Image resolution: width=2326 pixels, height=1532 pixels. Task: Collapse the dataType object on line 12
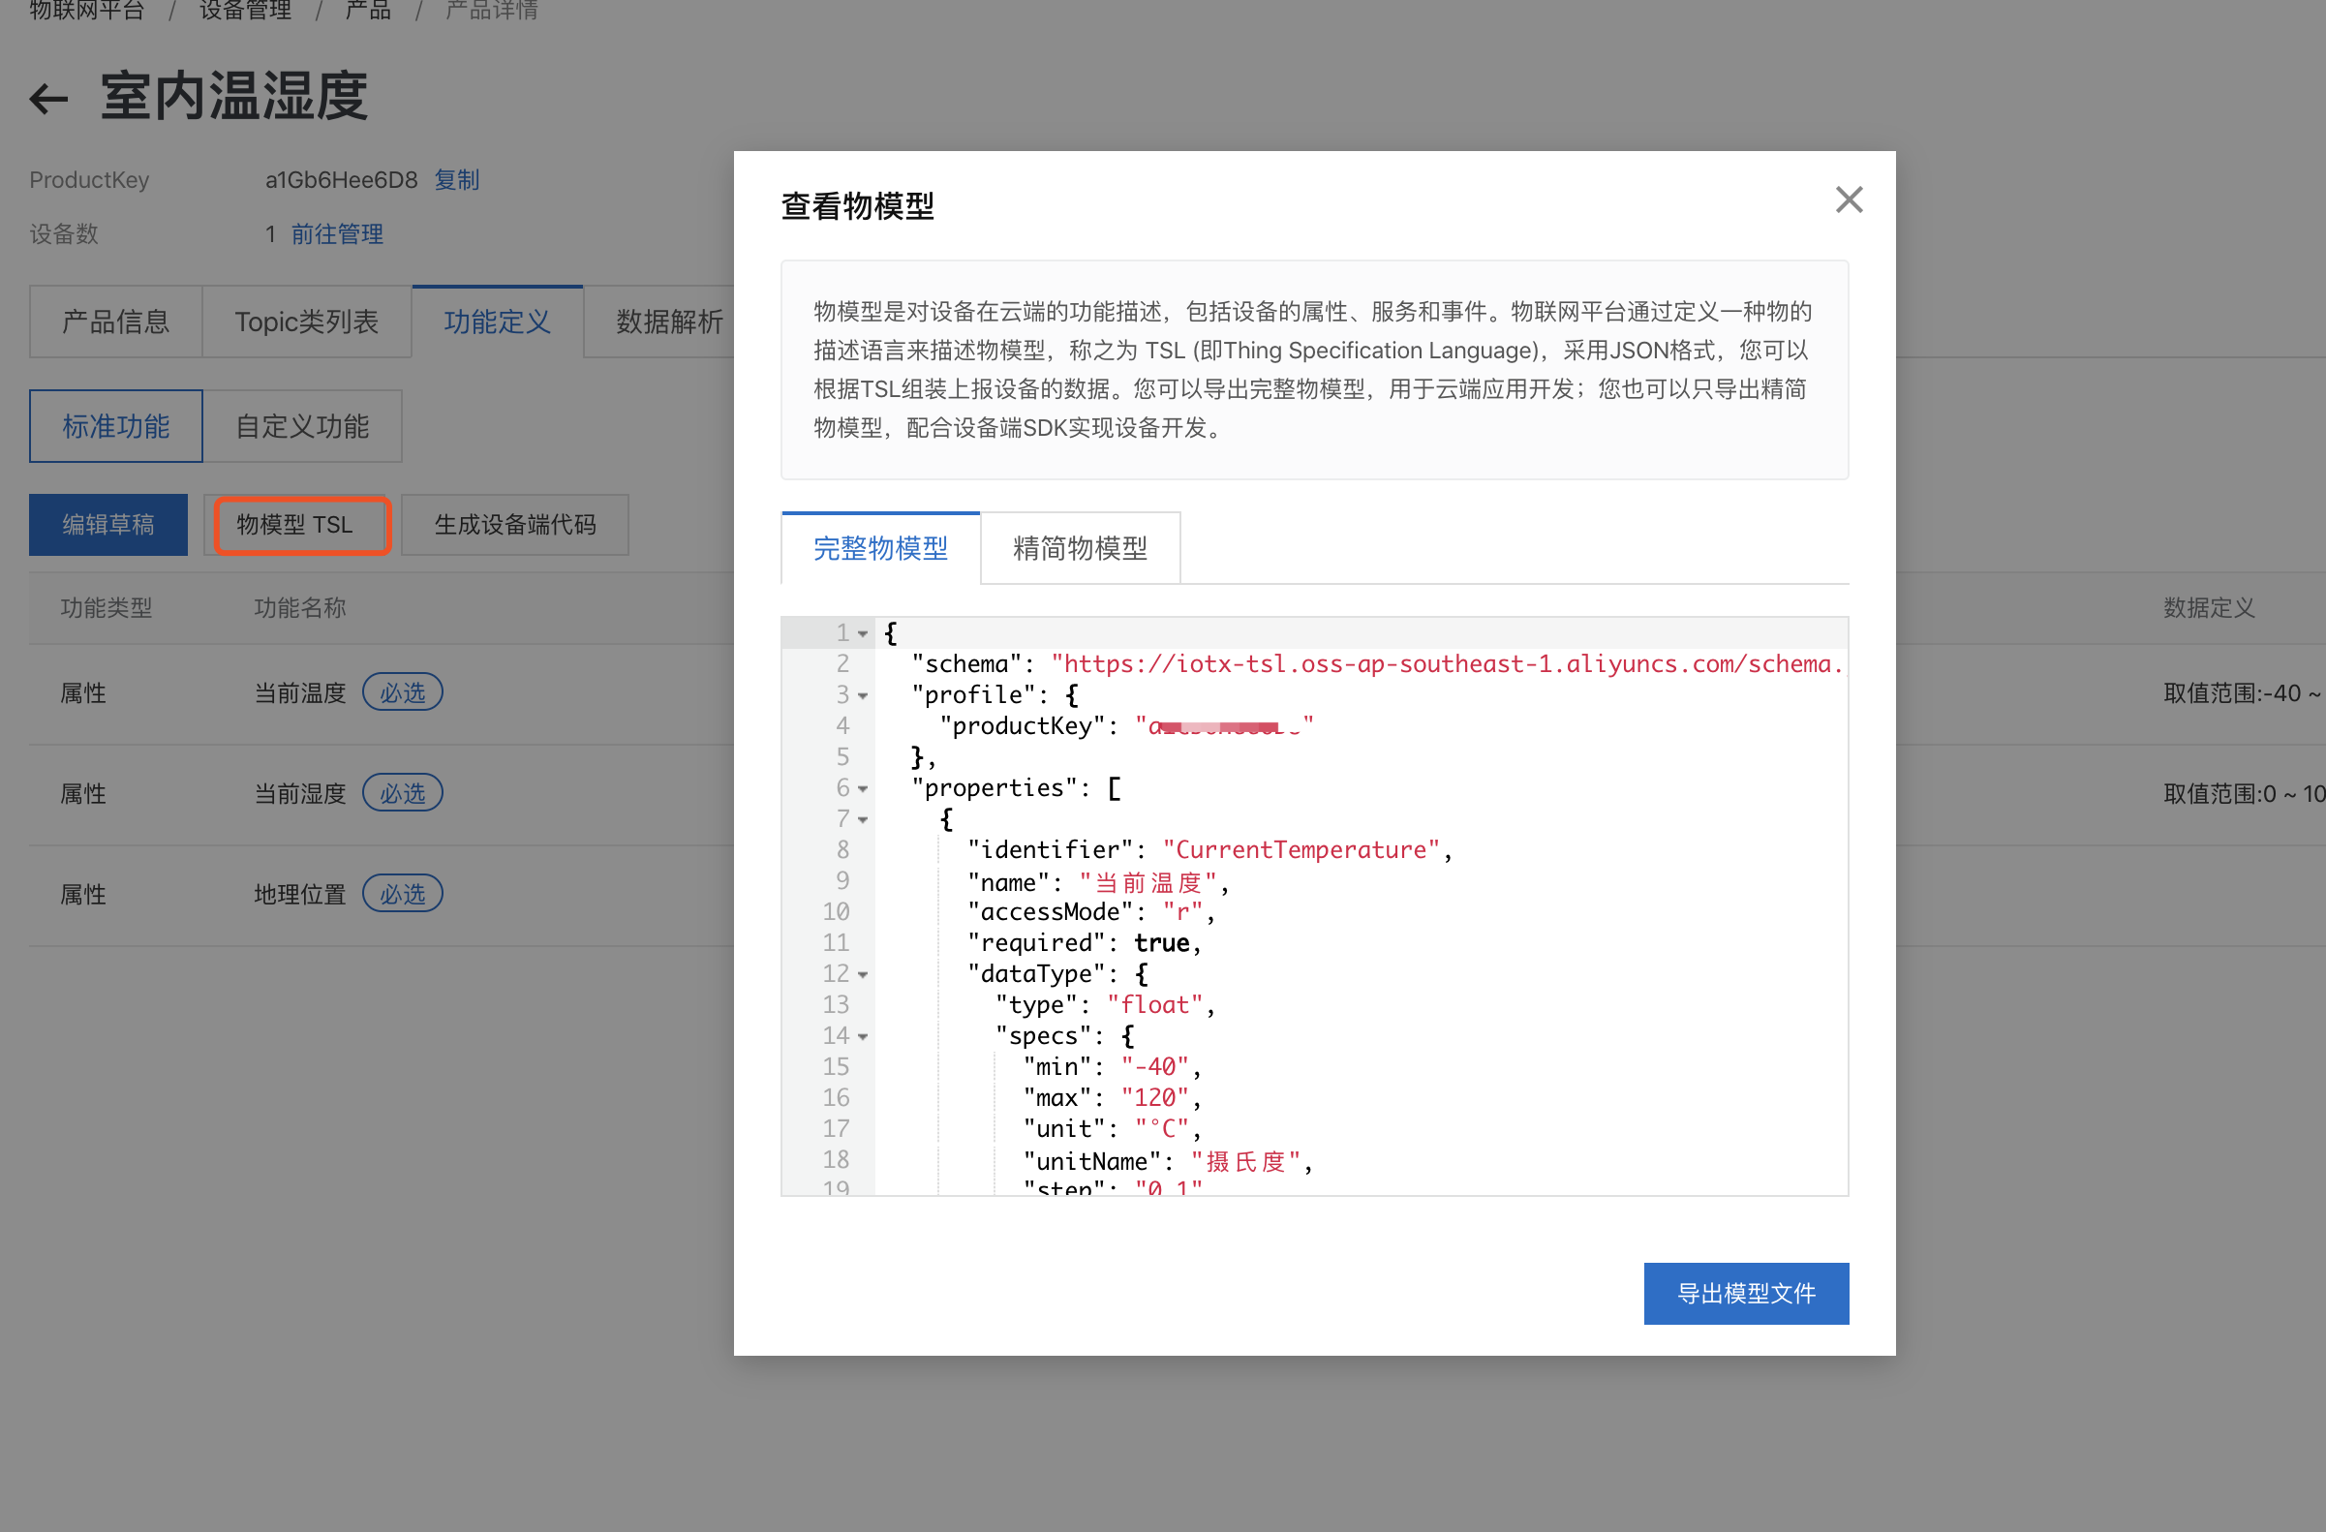(x=863, y=973)
